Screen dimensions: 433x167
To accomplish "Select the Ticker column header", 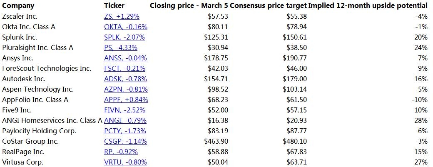I will pos(114,6).
